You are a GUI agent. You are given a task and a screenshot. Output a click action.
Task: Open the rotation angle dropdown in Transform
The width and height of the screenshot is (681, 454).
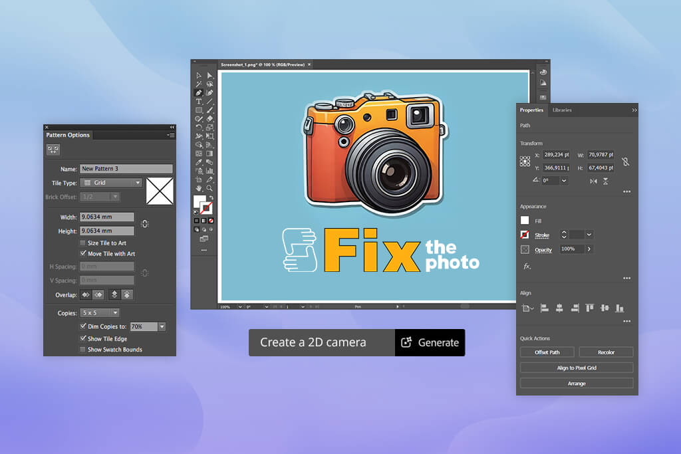(564, 181)
